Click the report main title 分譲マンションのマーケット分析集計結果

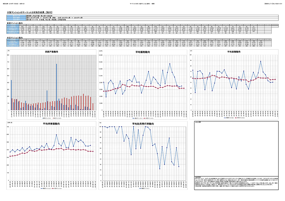coord(29,13)
